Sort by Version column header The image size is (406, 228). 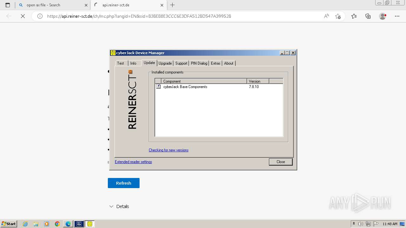[258, 81]
